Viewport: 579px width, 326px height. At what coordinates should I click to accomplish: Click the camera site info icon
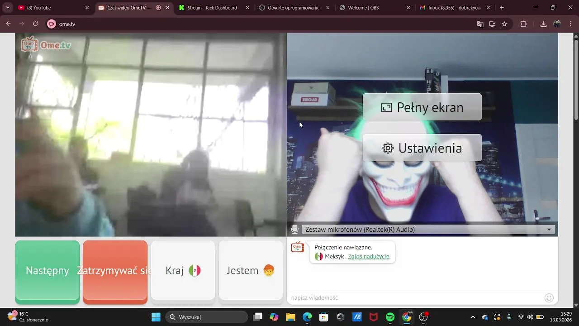click(x=52, y=24)
